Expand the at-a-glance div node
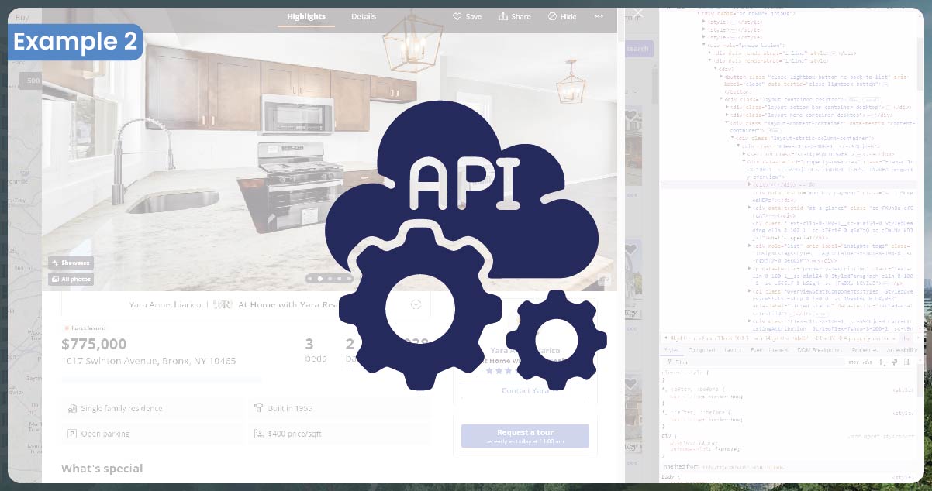 point(749,208)
